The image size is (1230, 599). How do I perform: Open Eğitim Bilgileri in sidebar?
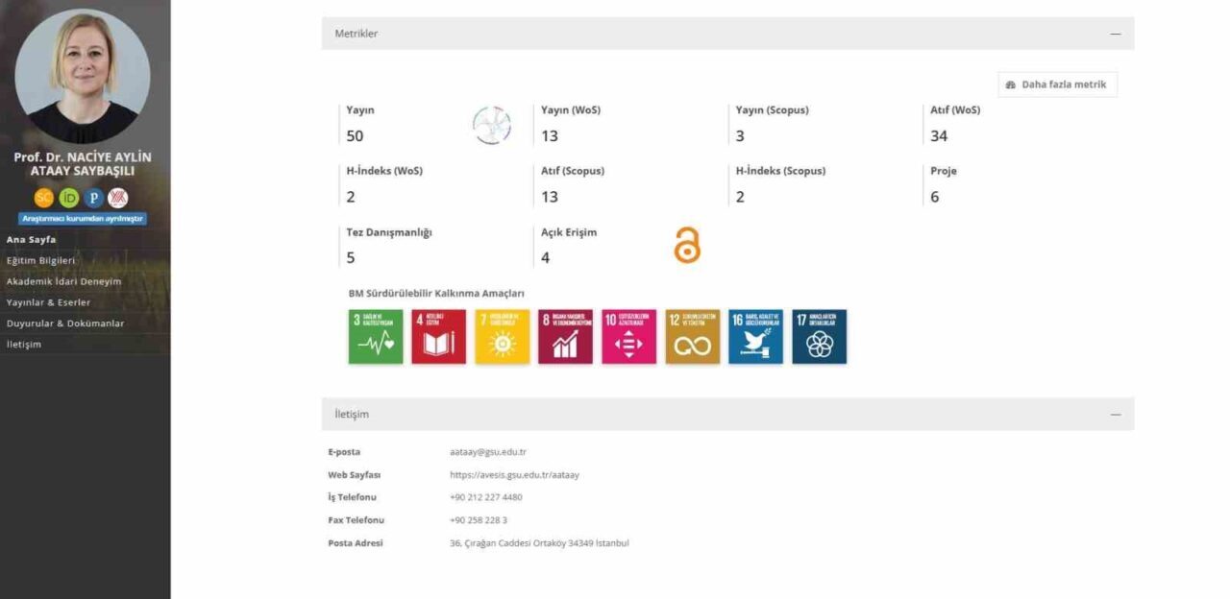(40, 260)
